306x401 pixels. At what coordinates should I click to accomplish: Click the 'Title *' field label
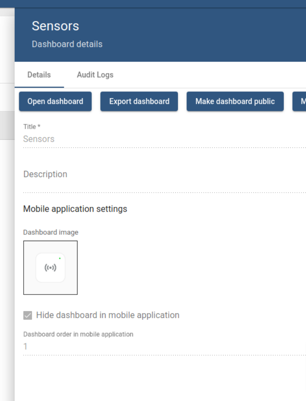(32, 127)
